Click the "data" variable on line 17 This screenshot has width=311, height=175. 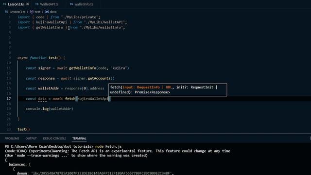coord(42,99)
